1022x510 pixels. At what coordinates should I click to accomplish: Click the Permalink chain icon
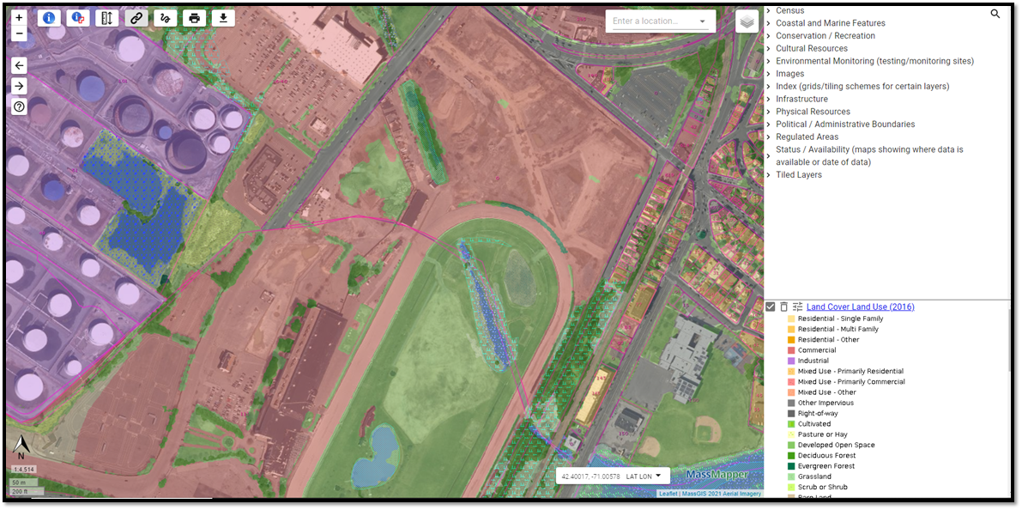[136, 17]
